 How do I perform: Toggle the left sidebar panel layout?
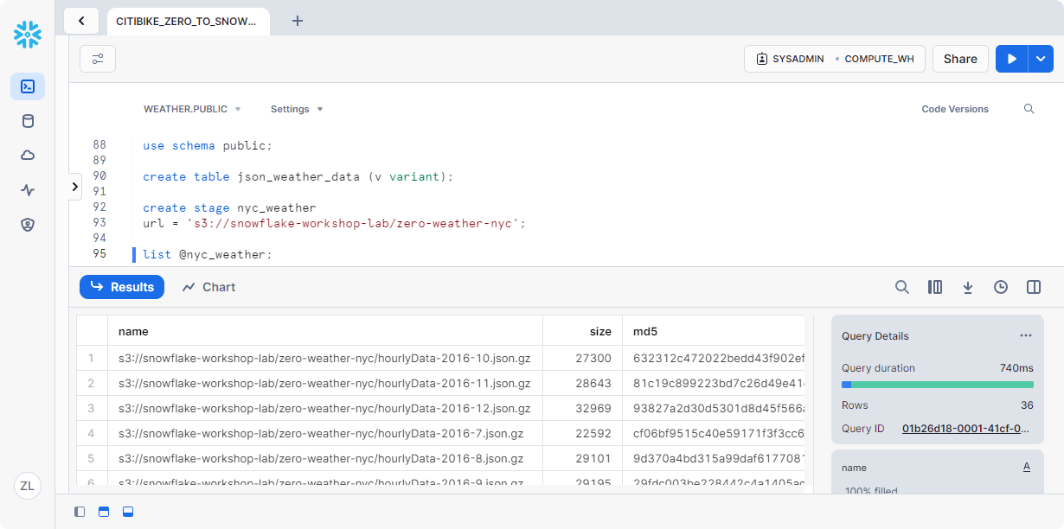click(80, 512)
